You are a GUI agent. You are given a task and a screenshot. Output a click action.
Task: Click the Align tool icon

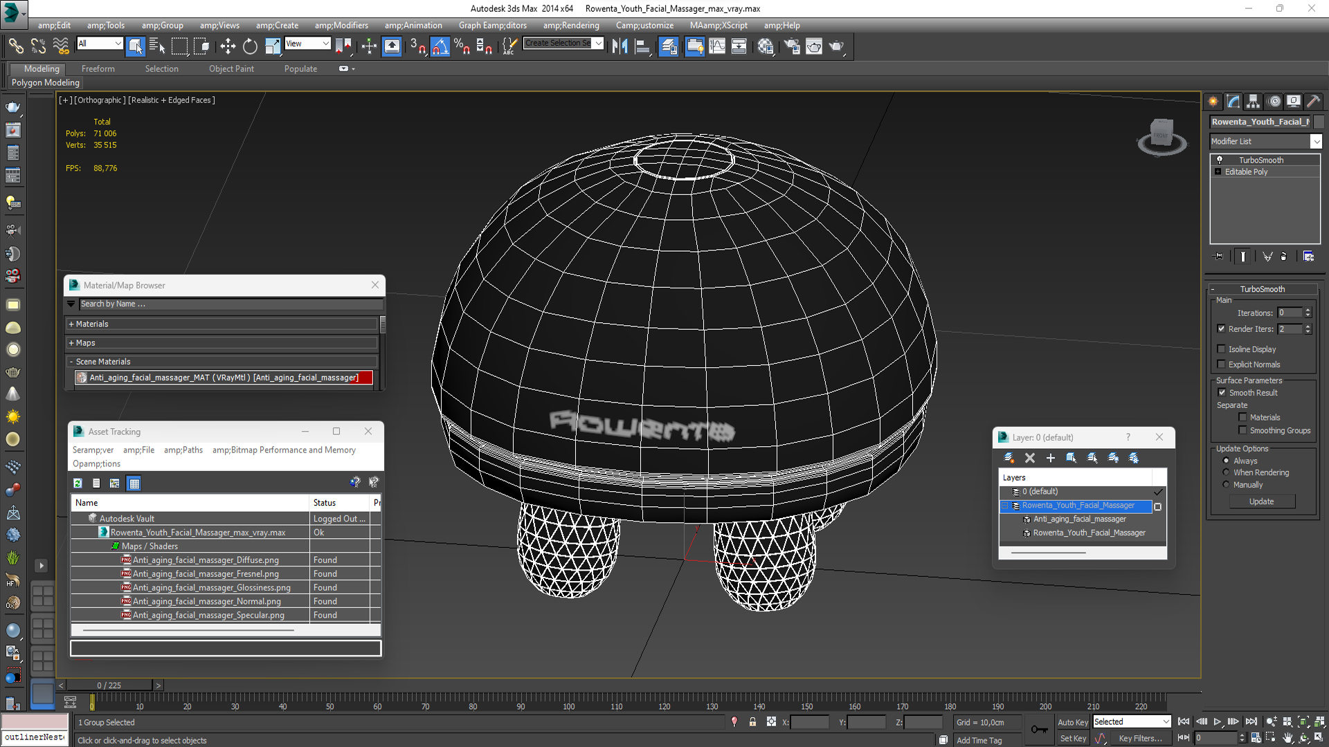642,46
